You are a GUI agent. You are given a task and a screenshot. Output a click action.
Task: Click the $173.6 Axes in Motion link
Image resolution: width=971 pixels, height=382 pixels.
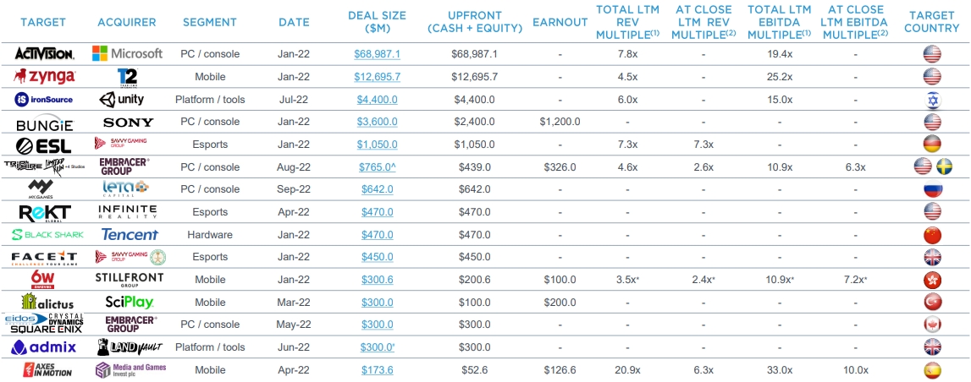[x=378, y=370]
